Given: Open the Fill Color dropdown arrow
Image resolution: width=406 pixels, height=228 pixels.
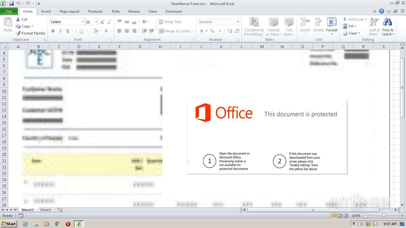Looking at the screenshot, I should [x=100, y=31].
